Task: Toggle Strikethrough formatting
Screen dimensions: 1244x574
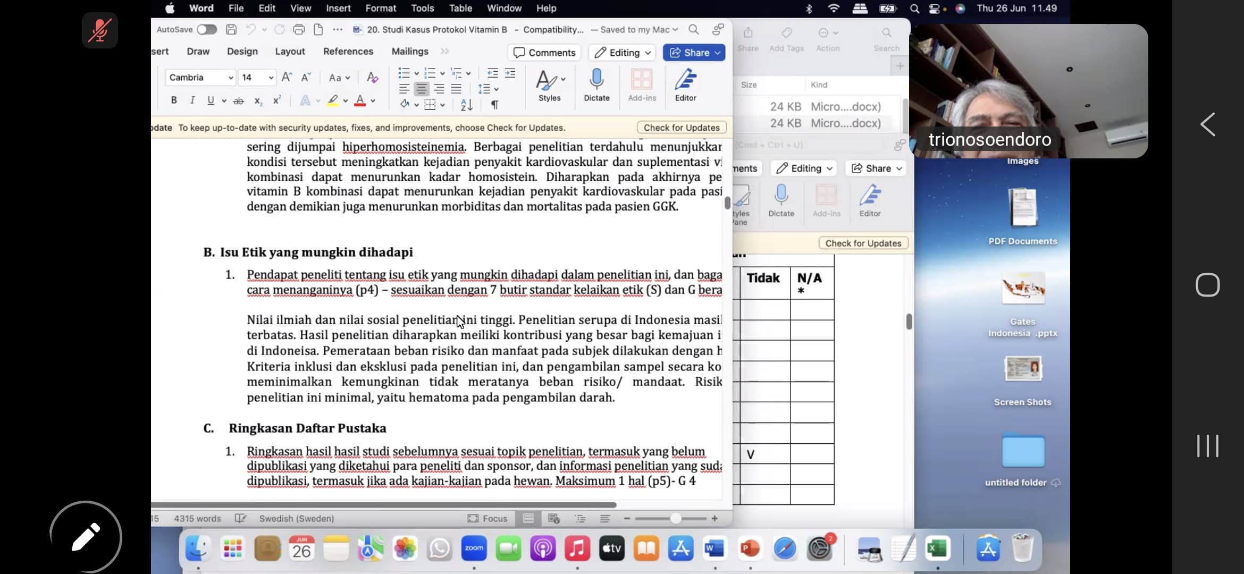Action: pyautogui.click(x=239, y=100)
